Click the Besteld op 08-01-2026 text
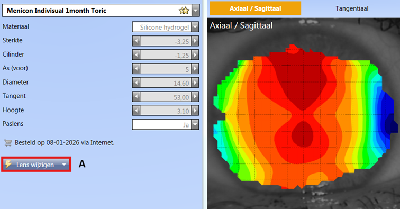The height and width of the screenshot is (209, 400). [x=65, y=142]
